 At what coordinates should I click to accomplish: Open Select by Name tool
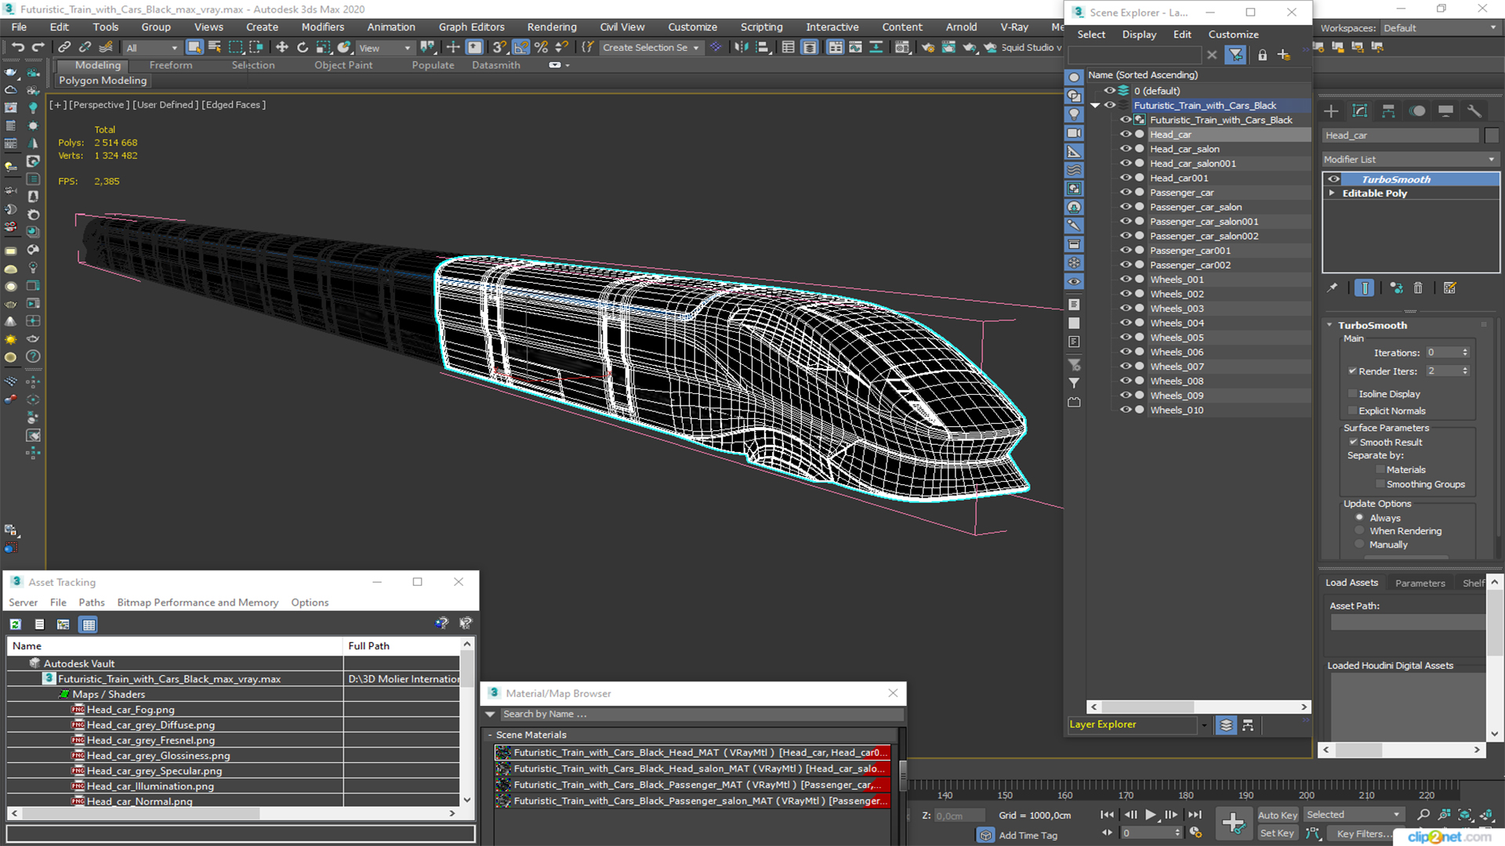(215, 48)
